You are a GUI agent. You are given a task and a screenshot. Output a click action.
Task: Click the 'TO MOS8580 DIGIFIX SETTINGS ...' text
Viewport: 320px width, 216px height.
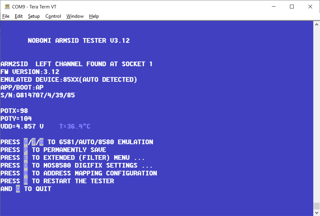click(92, 165)
